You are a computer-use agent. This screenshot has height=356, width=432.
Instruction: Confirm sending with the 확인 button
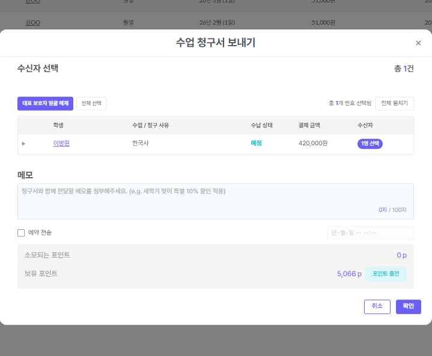click(408, 306)
